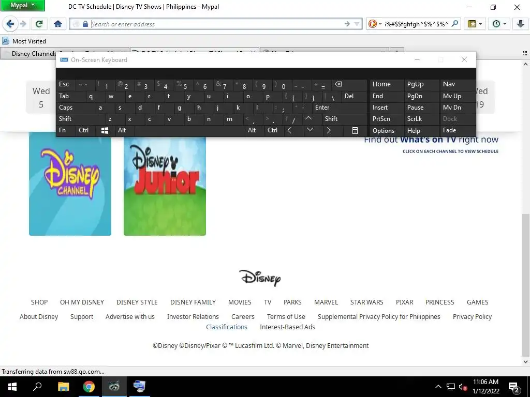Select the Wed 5 date card

pos(41,98)
